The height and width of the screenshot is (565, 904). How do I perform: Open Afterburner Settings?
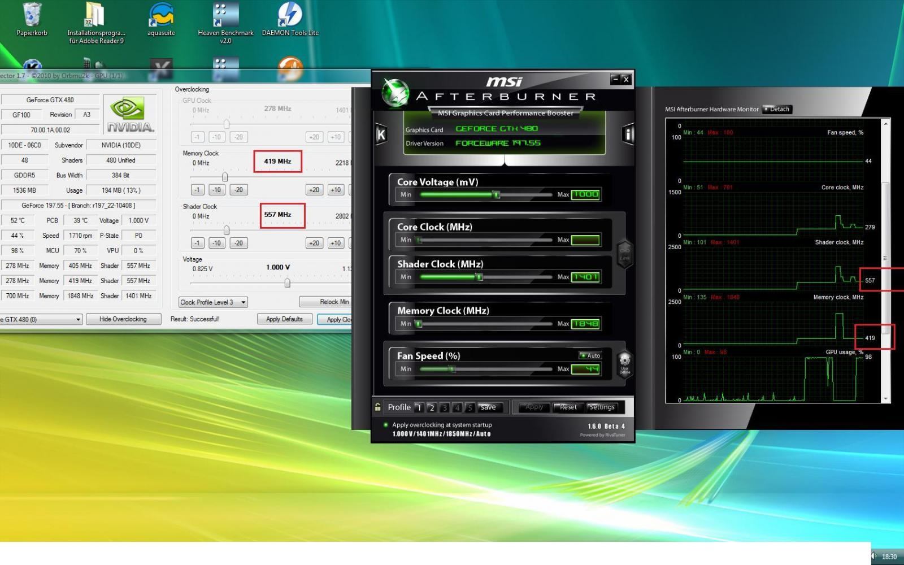(602, 407)
